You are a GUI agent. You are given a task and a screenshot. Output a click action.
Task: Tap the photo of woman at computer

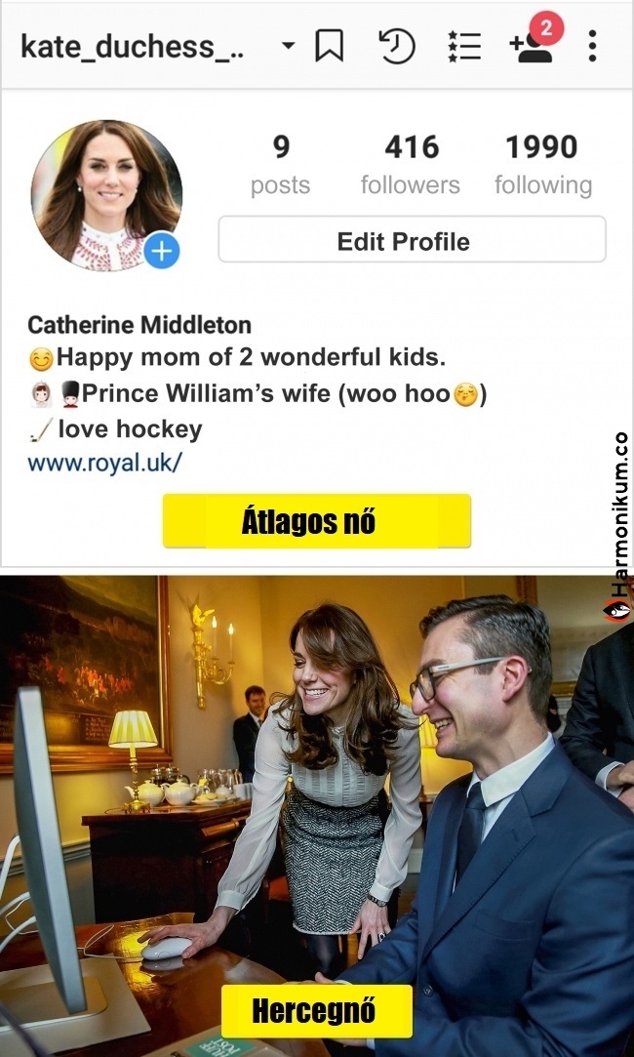coord(317,816)
